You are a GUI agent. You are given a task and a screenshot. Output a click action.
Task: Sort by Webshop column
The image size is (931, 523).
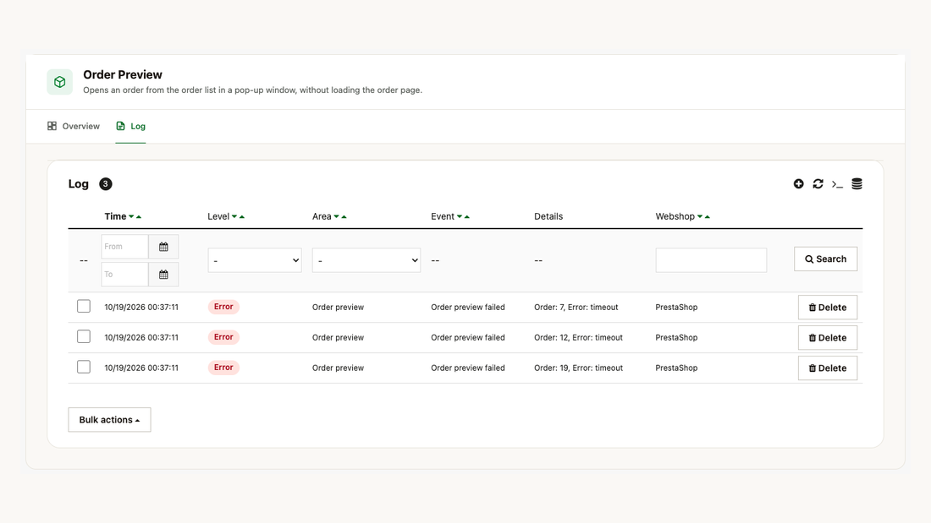tap(683, 216)
